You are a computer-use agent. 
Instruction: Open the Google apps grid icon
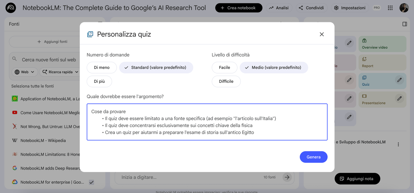(390, 8)
